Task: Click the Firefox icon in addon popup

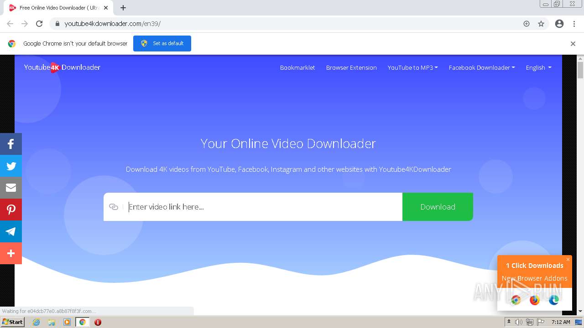Action: tap(535, 300)
